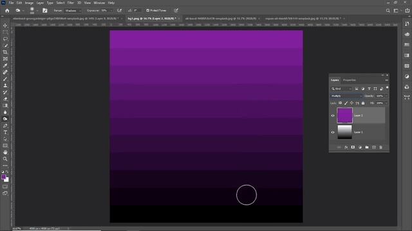Select the Horizontal Type tool

[x=5, y=132]
